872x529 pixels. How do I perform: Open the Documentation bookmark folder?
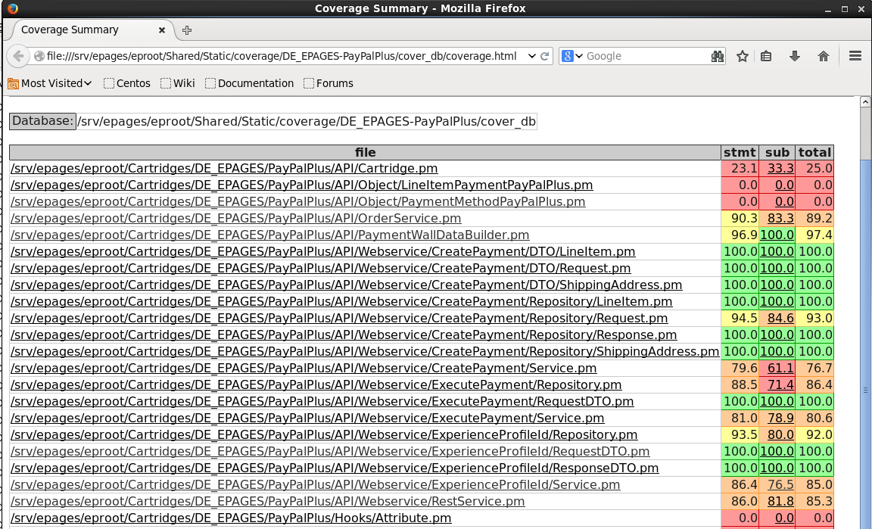point(249,83)
